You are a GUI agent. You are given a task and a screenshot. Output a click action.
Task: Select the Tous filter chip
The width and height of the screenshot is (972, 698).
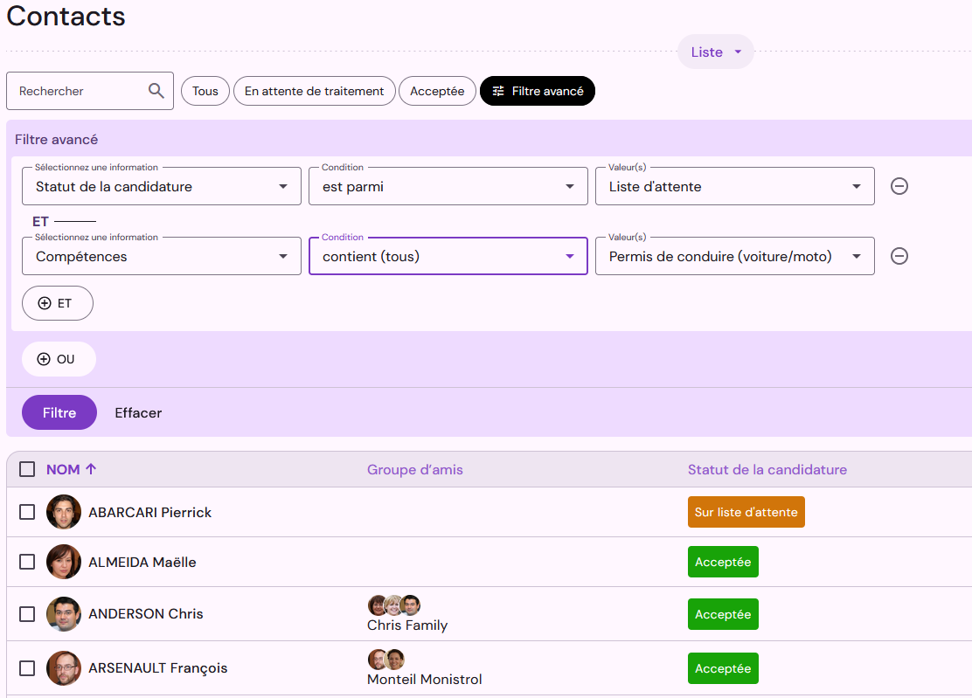click(205, 91)
